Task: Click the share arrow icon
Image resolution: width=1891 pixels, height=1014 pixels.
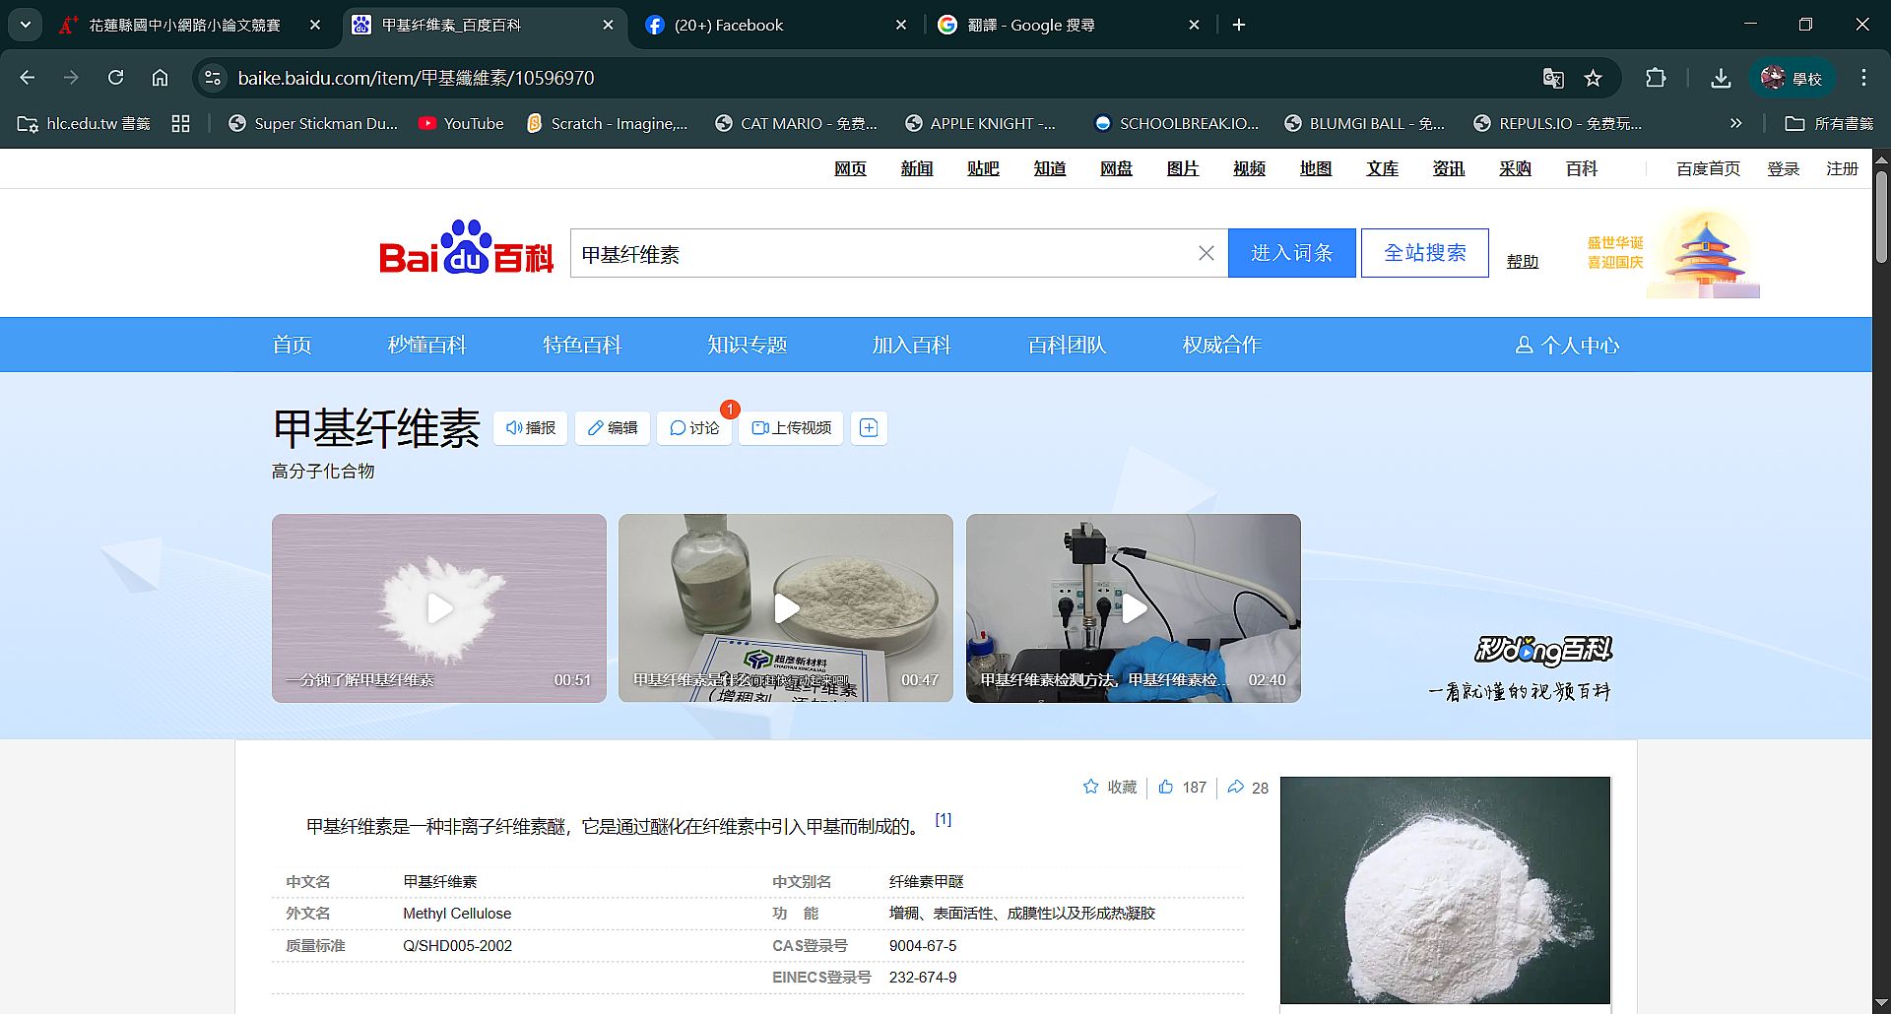Action: (x=1235, y=787)
